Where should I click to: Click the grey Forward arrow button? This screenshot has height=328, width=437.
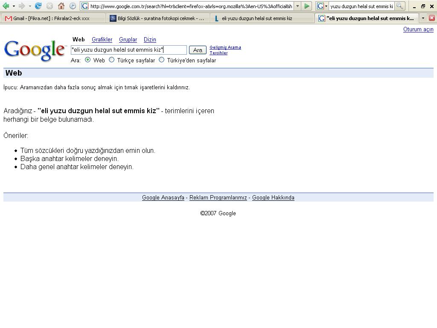click(x=22, y=6)
